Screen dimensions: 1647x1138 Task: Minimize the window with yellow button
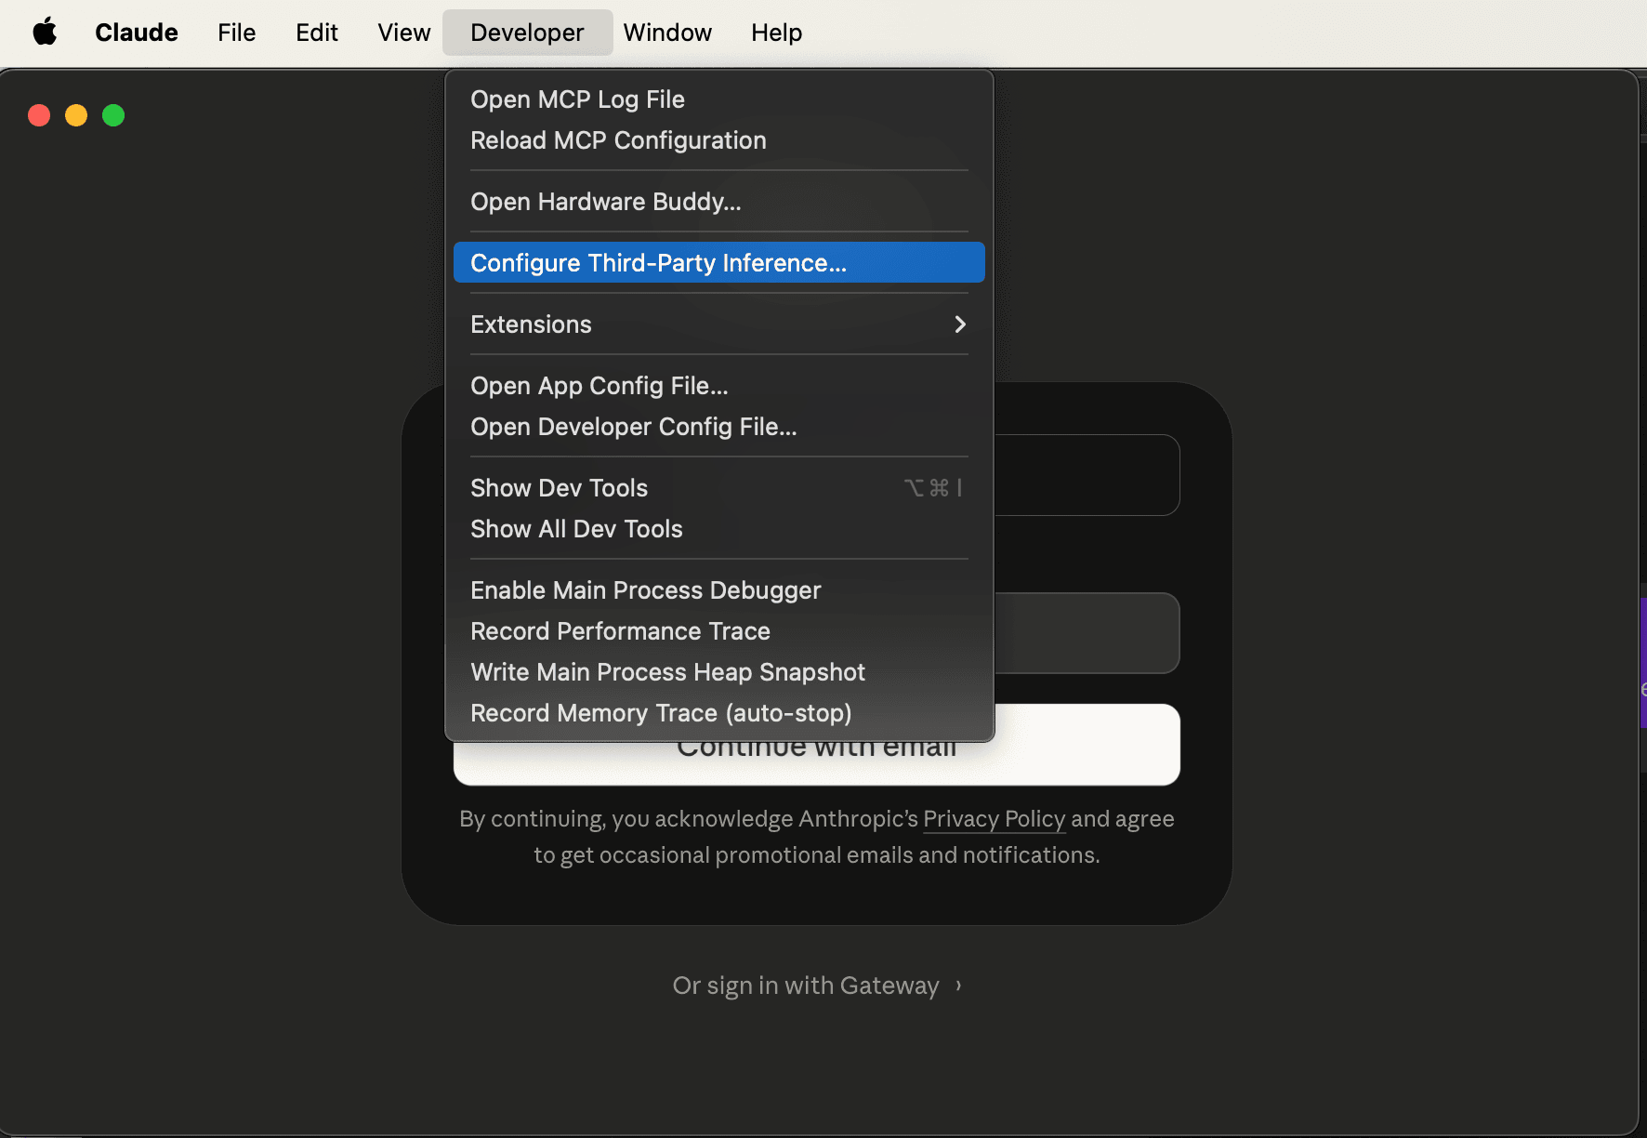(76, 115)
